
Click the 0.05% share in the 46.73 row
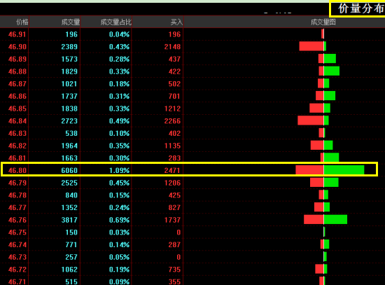pos(119,257)
